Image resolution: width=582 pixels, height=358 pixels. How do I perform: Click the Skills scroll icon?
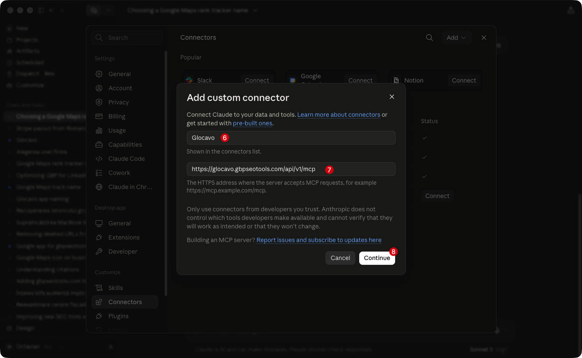point(99,288)
